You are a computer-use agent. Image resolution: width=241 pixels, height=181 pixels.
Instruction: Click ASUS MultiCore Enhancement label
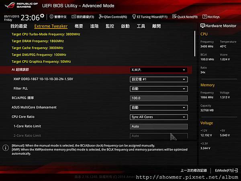click(x=34, y=107)
